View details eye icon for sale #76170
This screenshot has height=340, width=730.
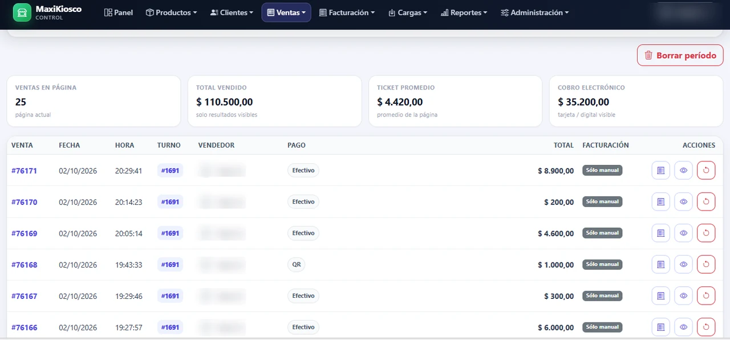[x=683, y=201]
